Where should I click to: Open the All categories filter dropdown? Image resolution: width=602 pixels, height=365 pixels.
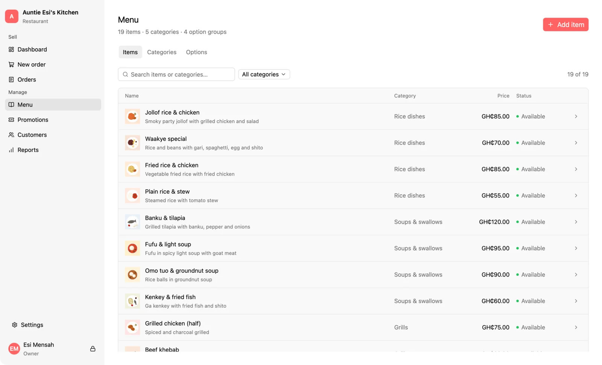point(264,74)
